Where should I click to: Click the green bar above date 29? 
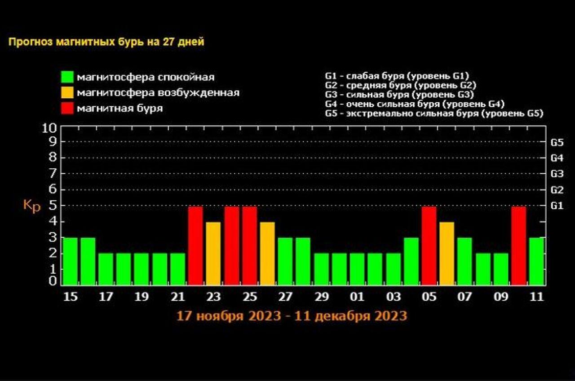click(322, 269)
